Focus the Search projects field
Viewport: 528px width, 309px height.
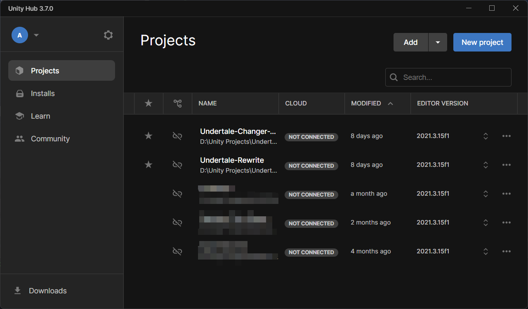(448, 77)
